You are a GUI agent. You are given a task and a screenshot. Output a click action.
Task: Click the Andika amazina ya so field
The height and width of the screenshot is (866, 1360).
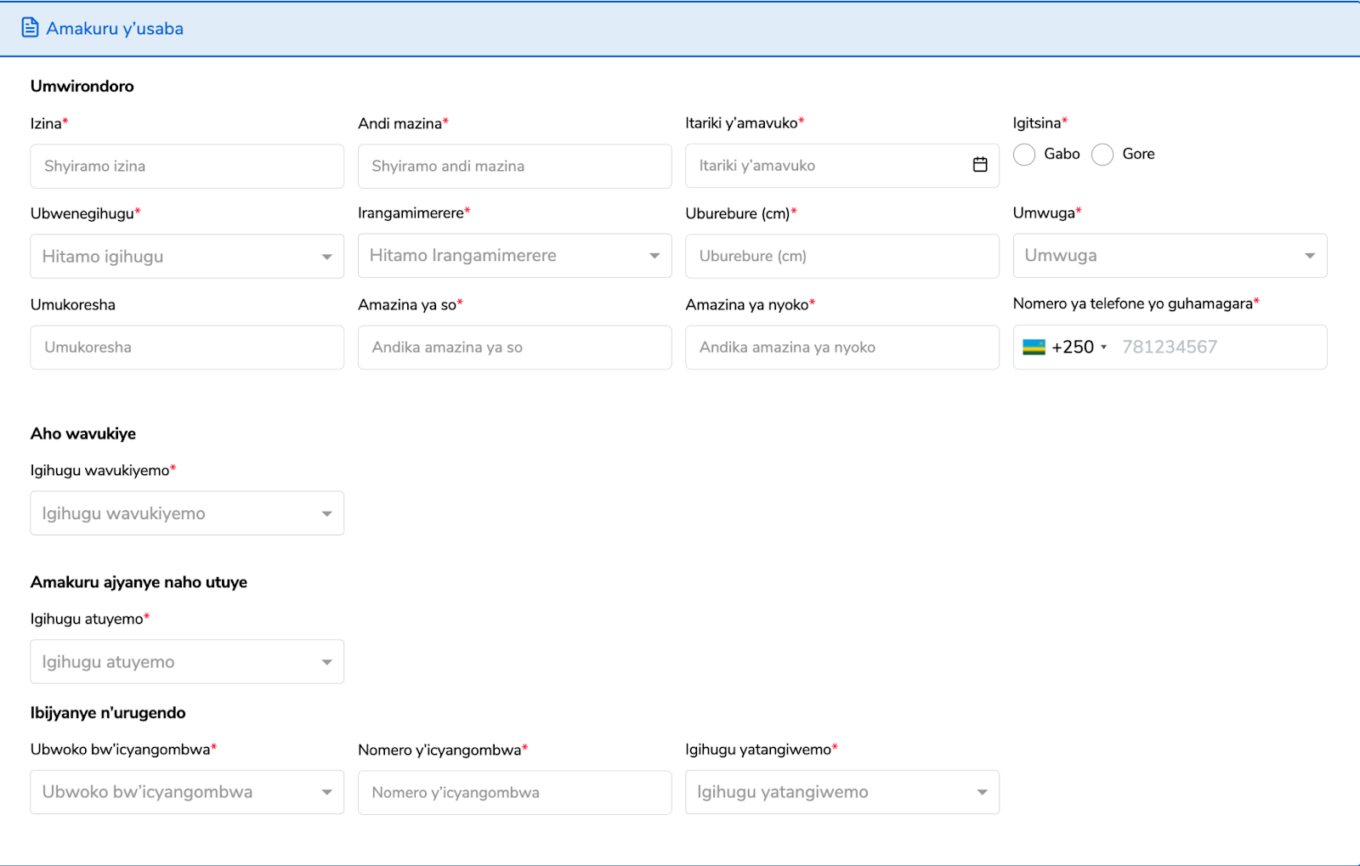[514, 347]
